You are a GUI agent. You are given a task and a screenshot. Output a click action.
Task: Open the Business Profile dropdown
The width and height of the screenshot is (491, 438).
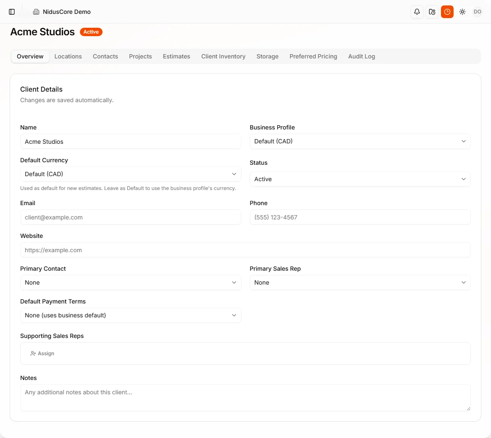[360, 141]
